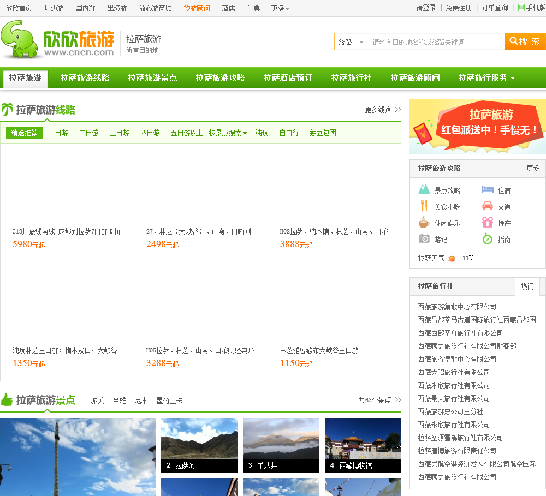
Task: Click the palm tree icon by 拉萨旅游线路
Action: click(x=7, y=110)
